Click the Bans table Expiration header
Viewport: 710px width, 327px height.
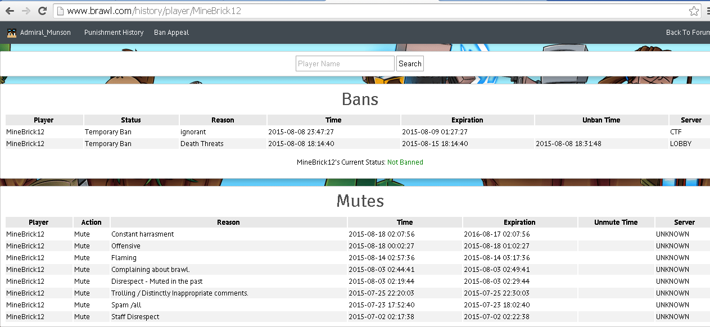pyautogui.click(x=467, y=120)
